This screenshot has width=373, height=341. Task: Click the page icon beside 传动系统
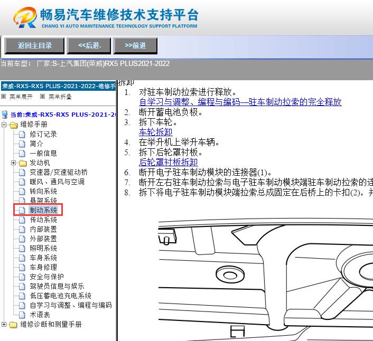[22, 220]
